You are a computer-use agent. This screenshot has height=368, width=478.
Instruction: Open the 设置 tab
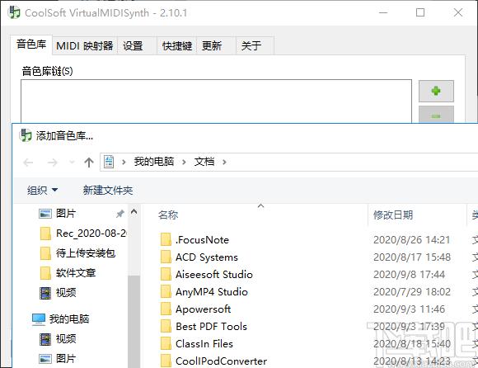tap(133, 45)
